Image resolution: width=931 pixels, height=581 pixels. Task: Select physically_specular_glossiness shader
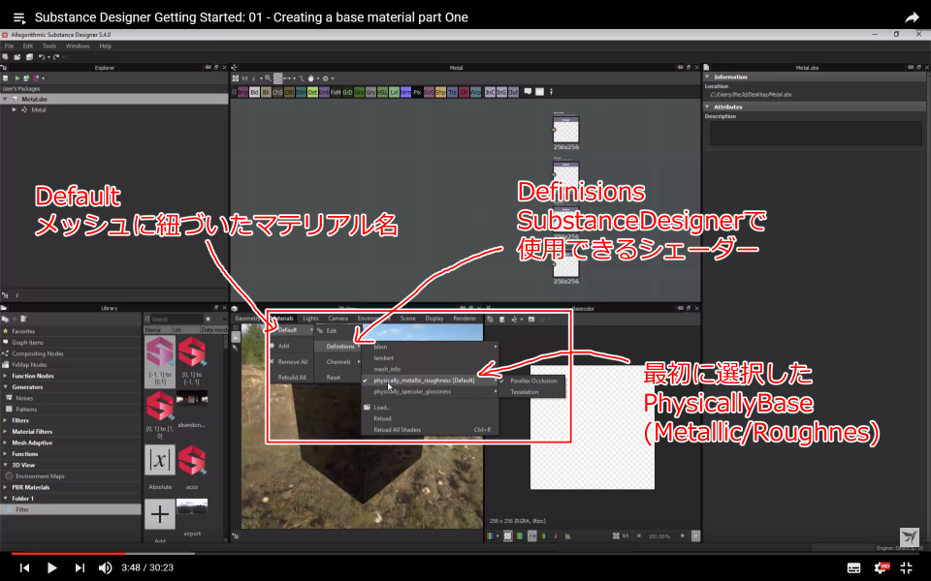(x=430, y=392)
